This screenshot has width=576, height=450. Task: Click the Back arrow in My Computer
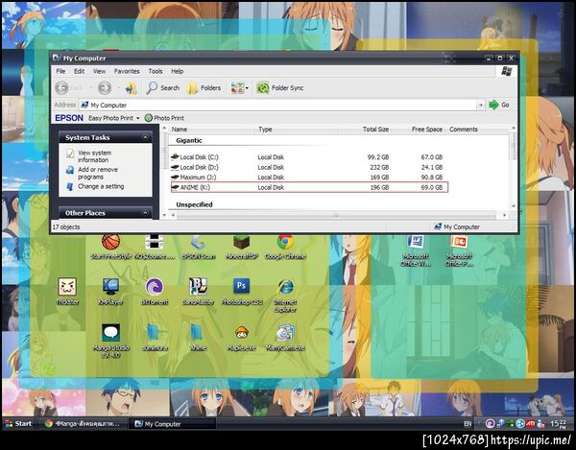pyautogui.click(x=62, y=88)
